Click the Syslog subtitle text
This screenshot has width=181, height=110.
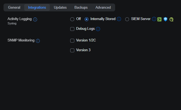12,24
